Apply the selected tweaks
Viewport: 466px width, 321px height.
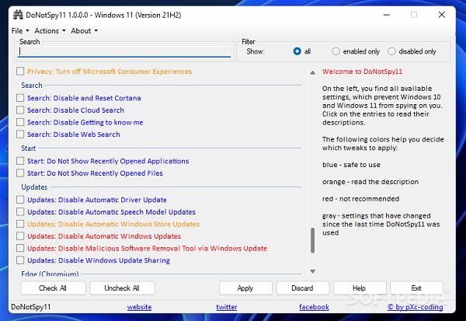click(x=245, y=288)
